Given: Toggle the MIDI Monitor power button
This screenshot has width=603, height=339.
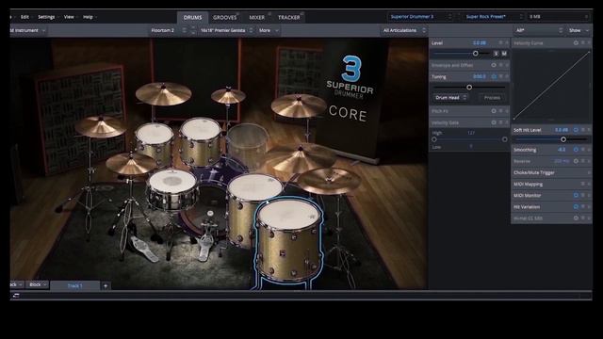Looking at the screenshot, I should tap(576, 195).
